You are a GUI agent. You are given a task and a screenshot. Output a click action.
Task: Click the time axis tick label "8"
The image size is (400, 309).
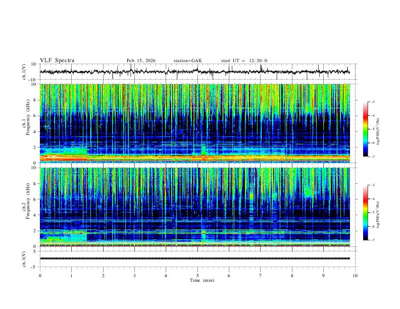(x=292, y=276)
